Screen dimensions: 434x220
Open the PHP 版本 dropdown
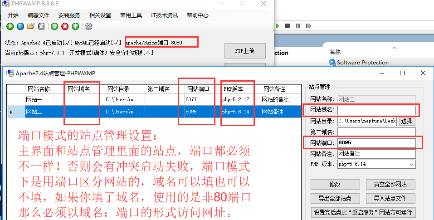coord(376,164)
